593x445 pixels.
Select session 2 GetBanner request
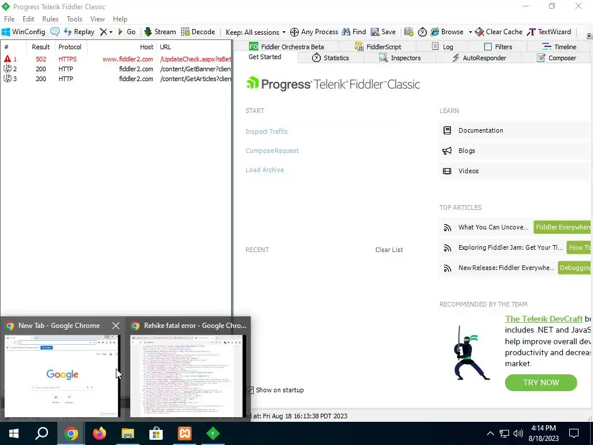(116, 69)
